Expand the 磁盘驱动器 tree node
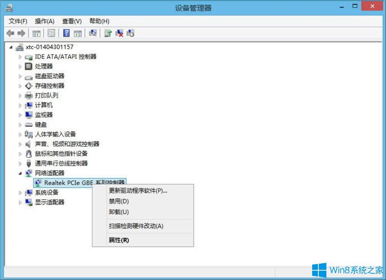The width and height of the screenshot is (386, 280). 20,76
